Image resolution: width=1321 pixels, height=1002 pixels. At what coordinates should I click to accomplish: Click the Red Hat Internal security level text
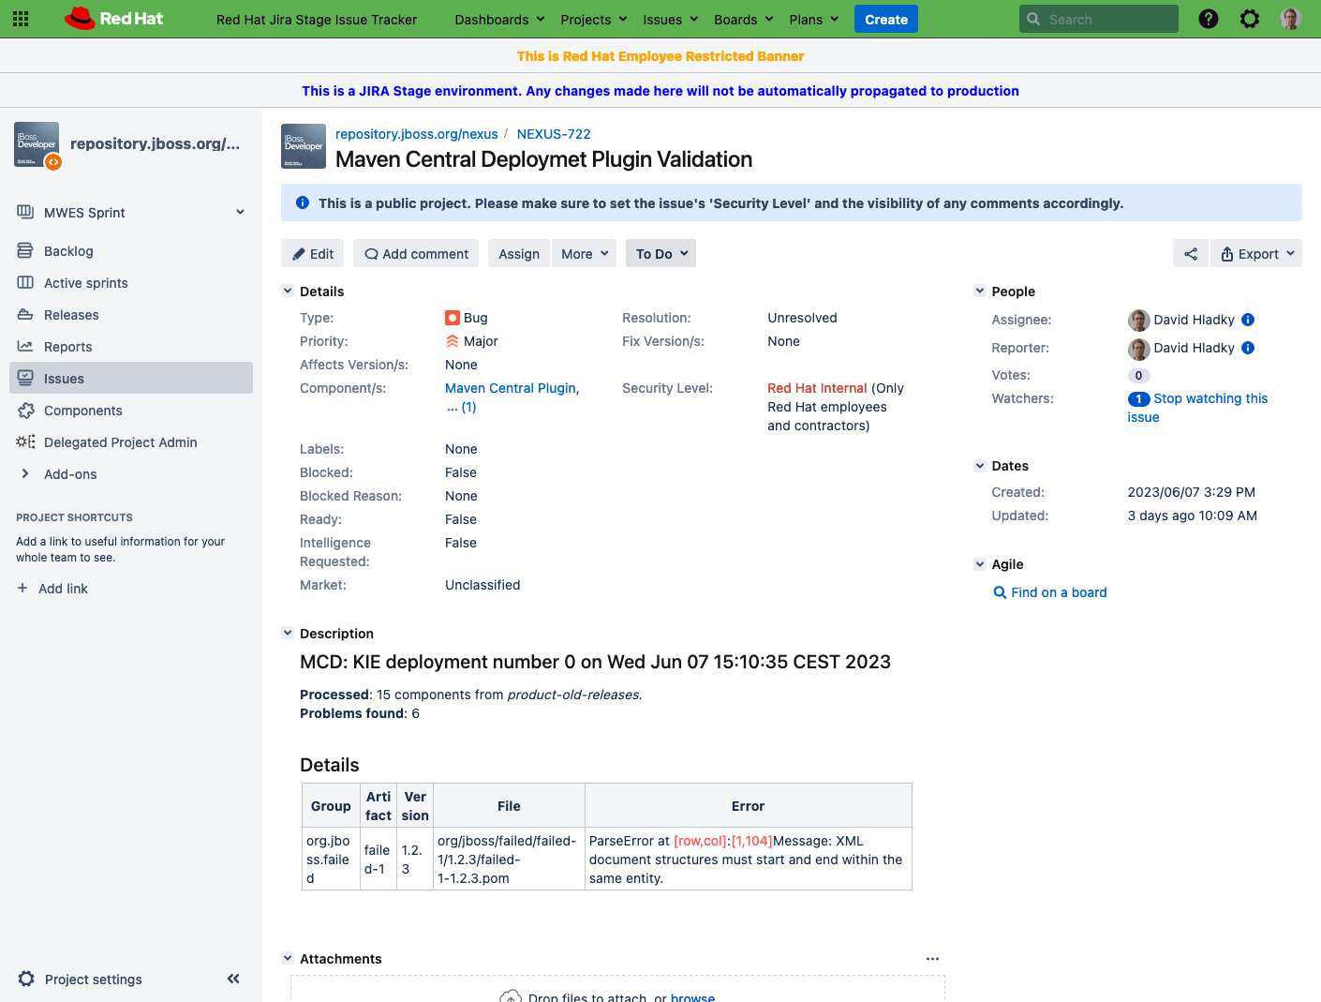tap(817, 388)
